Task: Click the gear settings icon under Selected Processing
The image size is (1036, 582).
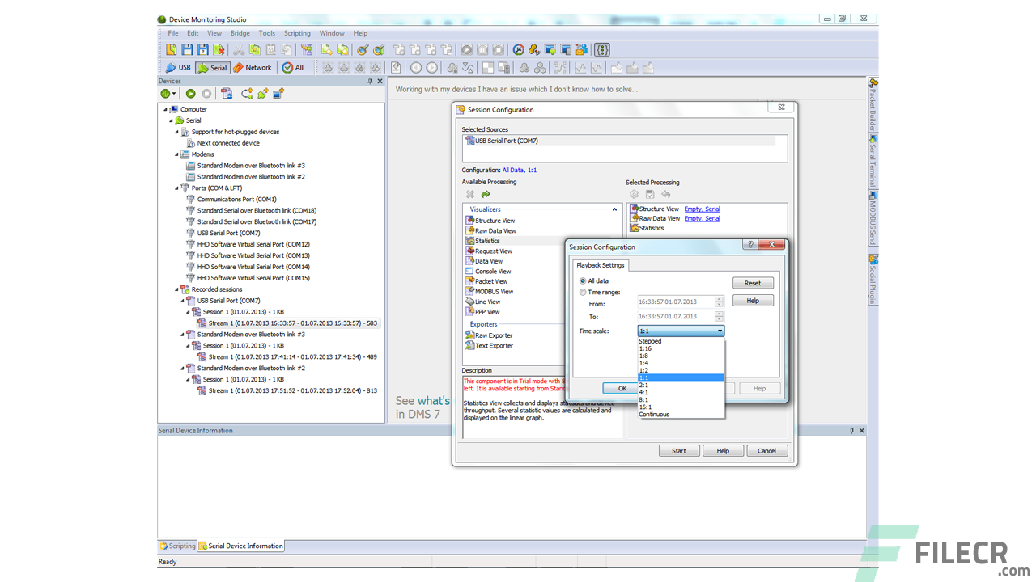Action: [x=634, y=194]
